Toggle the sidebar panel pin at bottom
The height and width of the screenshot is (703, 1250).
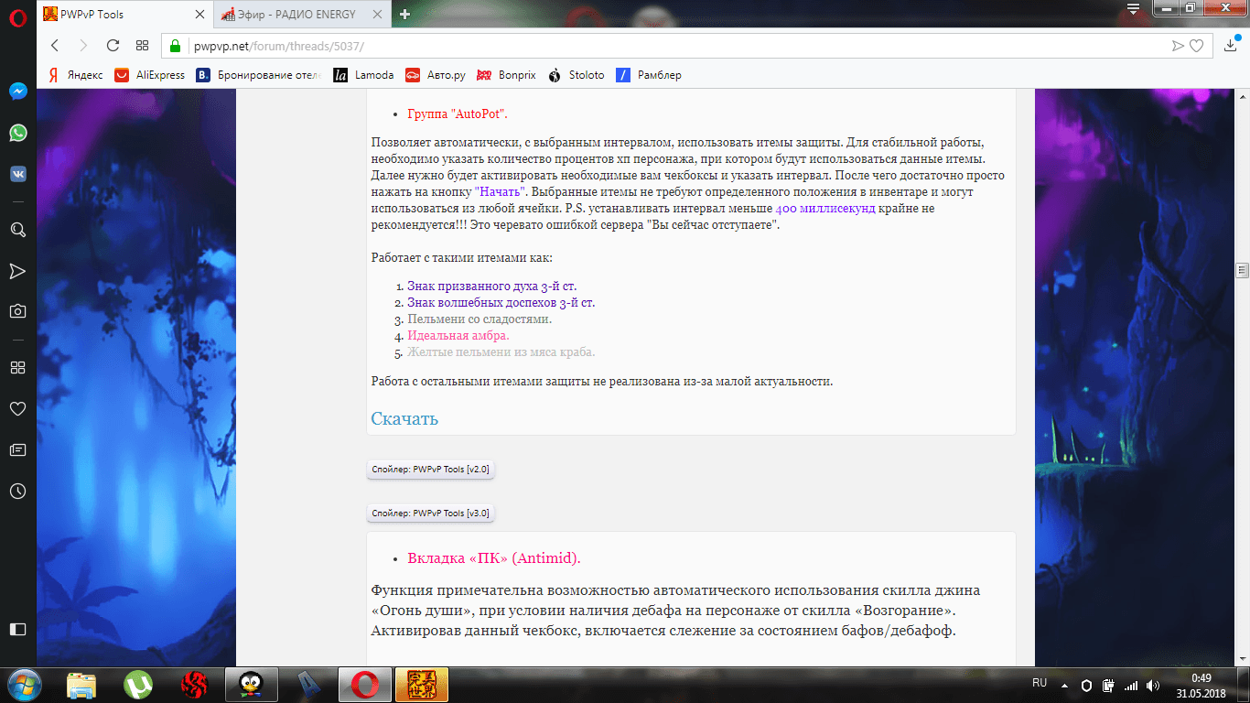click(17, 629)
